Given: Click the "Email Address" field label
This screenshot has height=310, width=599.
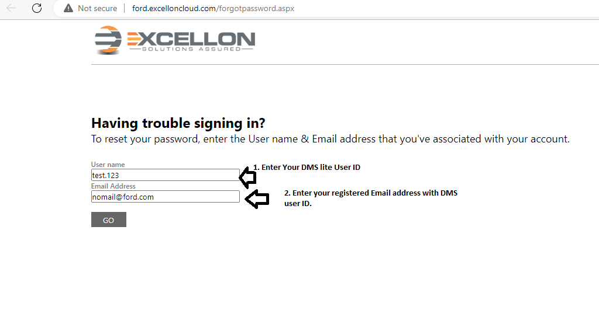Looking at the screenshot, I should tap(113, 186).
